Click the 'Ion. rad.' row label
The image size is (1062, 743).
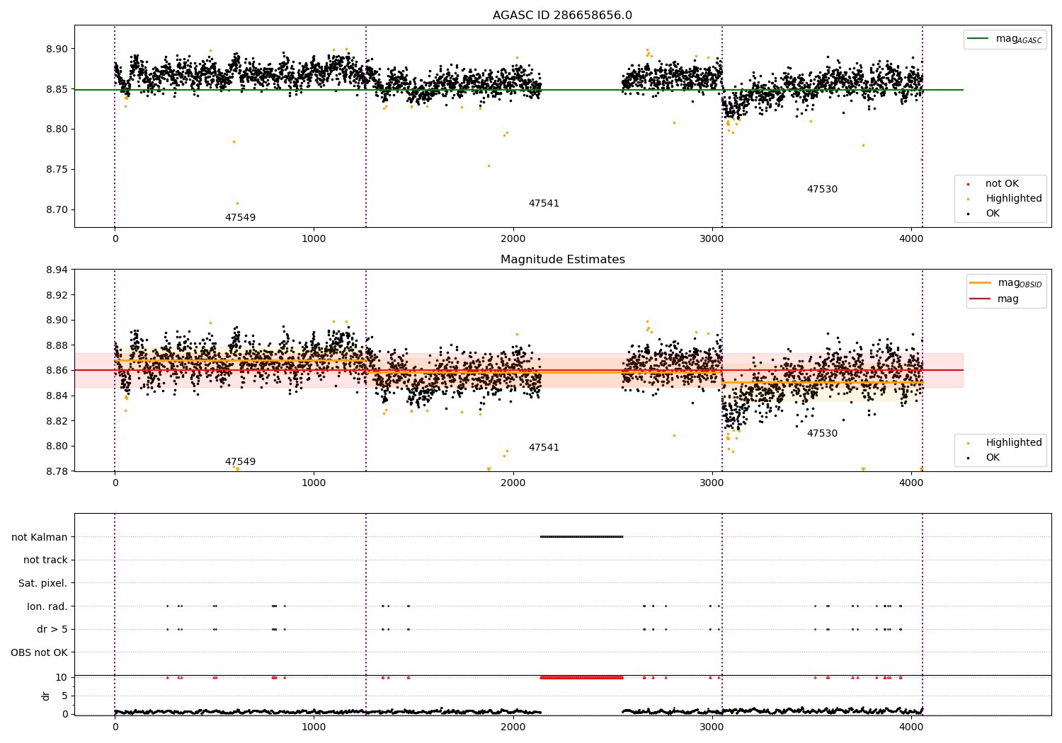point(47,607)
